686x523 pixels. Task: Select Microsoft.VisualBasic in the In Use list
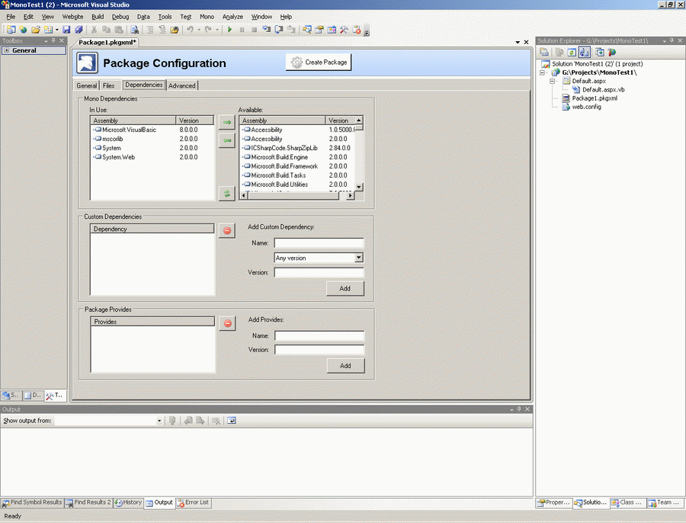point(129,130)
